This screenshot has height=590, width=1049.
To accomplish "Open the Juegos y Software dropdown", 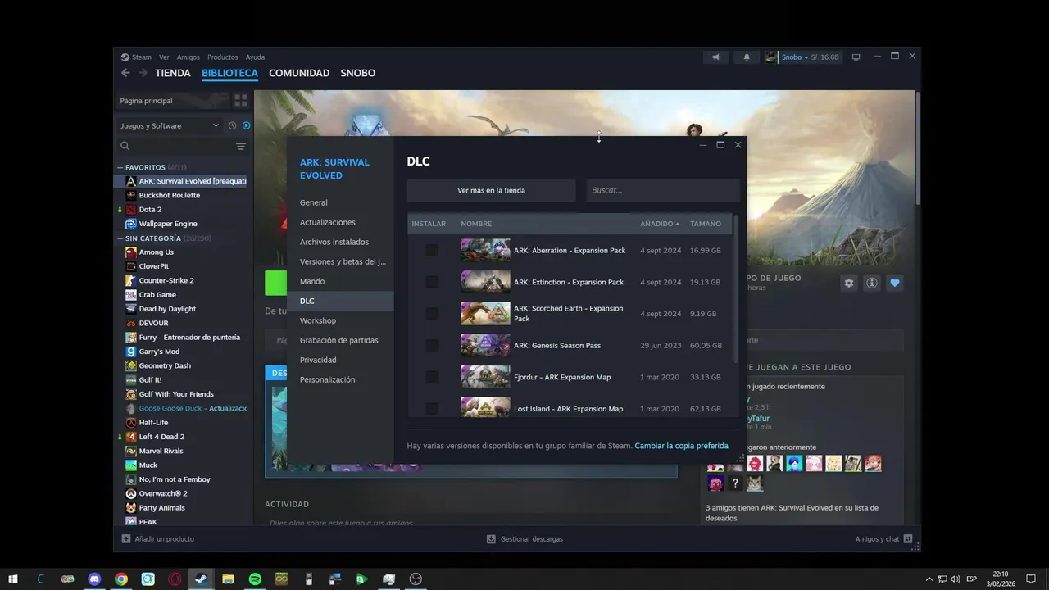I will 170,125.
